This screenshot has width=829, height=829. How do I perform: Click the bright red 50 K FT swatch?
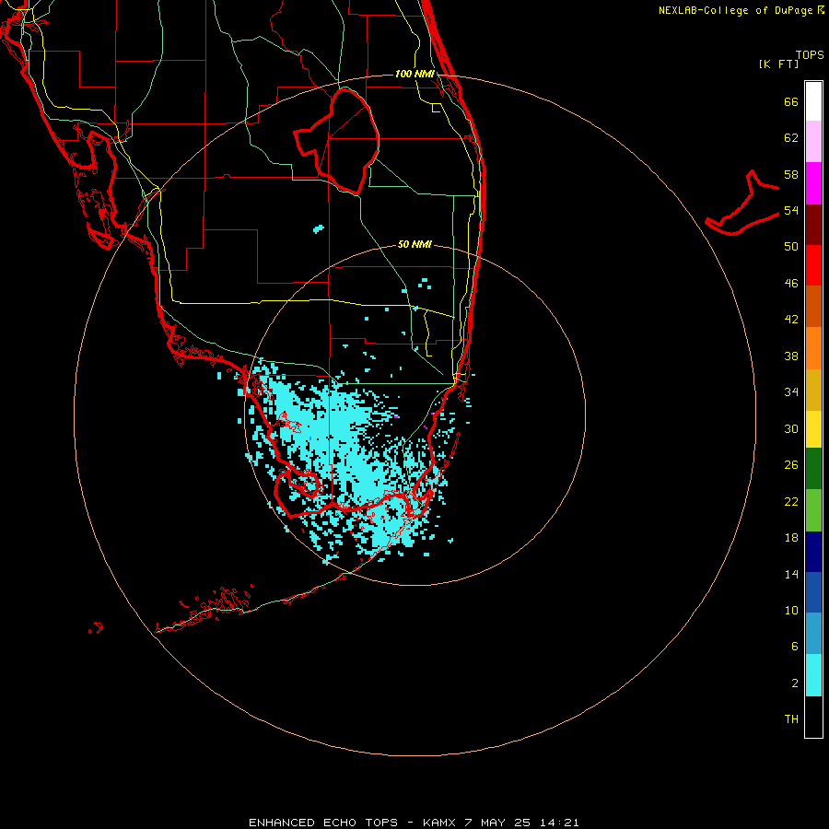click(813, 265)
